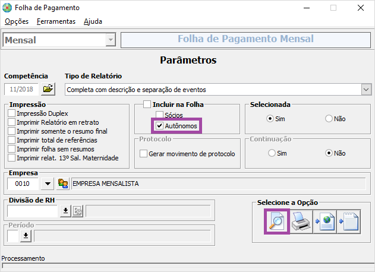The width and height of the screenshot is (375, 272).
Task: Check Imprimir somente o resumo final
Action: pos(11,131)
